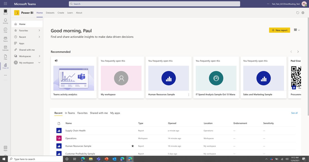This screenshot has height=162, width=309.
Task: Click the more added apps ellipsis in the rail
Action: (5, 75)
